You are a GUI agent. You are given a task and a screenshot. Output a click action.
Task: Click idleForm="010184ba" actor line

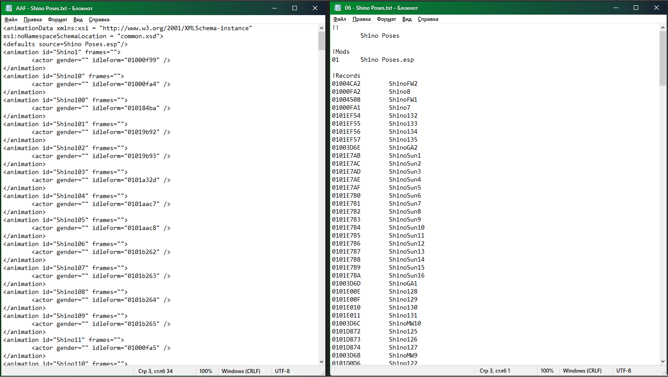pyautogui.click(x=101, y=108)
